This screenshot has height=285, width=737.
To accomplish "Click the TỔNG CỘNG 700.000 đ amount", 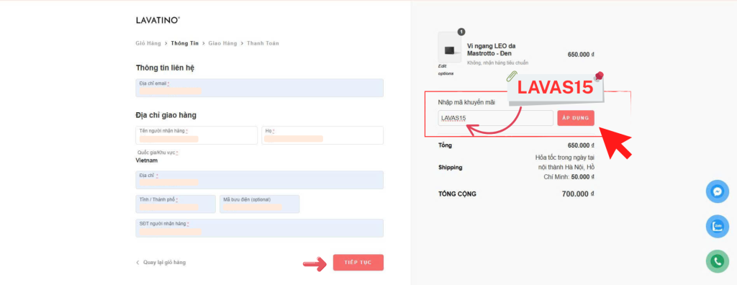I will (x=578, y=194).
